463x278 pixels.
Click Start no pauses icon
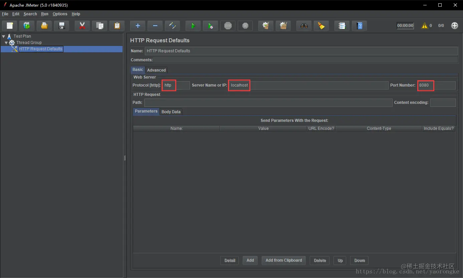pyautogui.click(x=210, y=26)
